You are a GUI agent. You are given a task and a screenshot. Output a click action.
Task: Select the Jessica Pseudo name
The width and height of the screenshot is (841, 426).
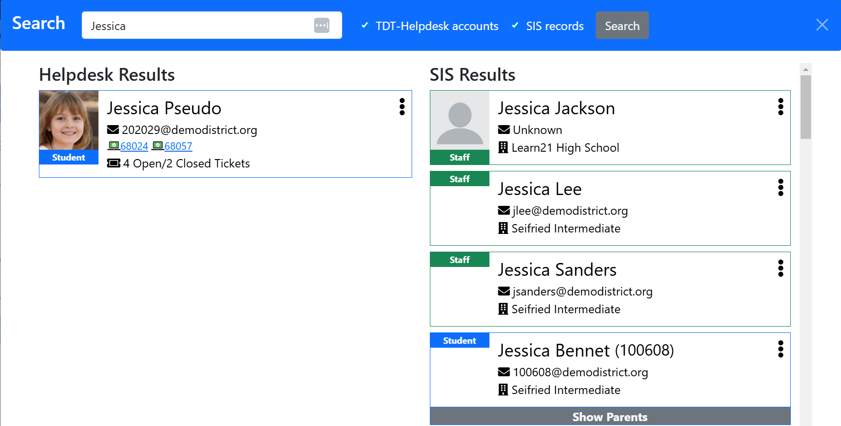164,108
